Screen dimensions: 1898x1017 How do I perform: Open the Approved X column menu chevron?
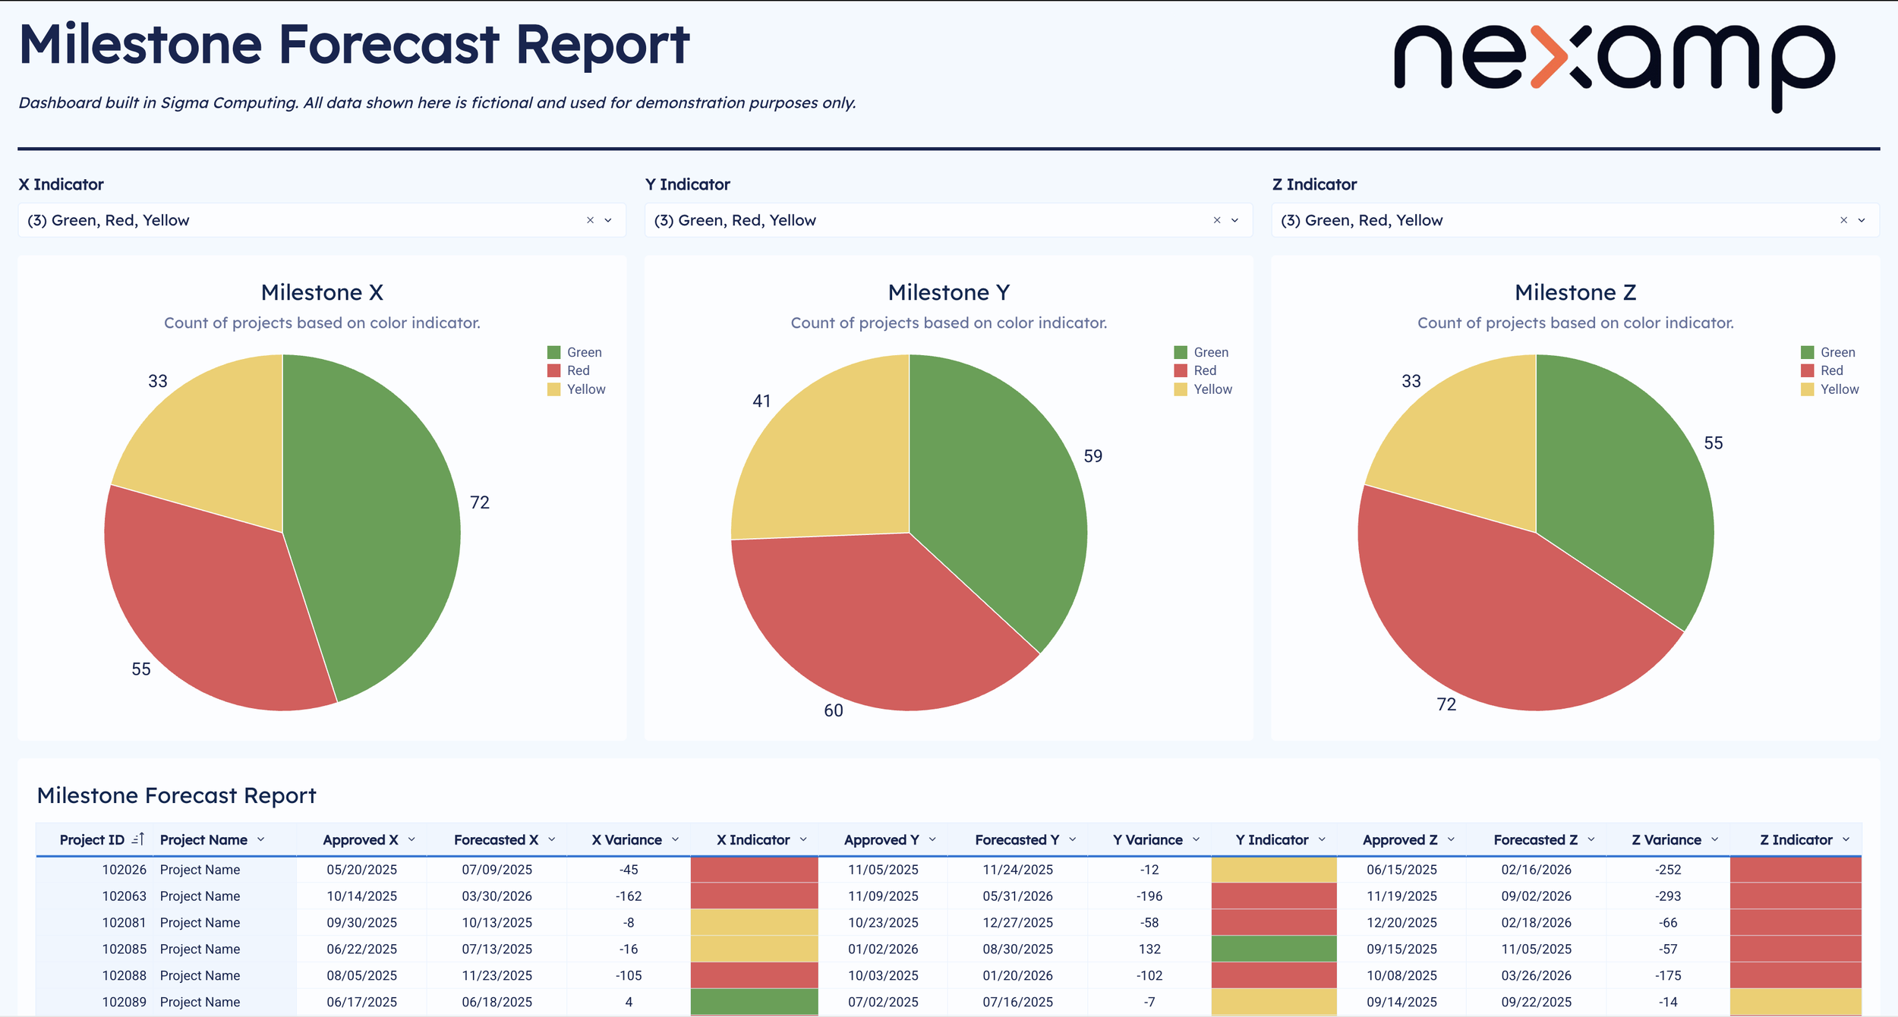click(411, 839)
